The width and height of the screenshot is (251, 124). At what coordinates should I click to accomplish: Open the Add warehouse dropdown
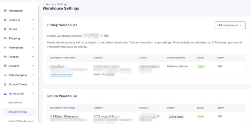pos(230,25)
